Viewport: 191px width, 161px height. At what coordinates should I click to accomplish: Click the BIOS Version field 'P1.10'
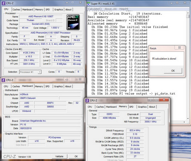tap(50, 124)
